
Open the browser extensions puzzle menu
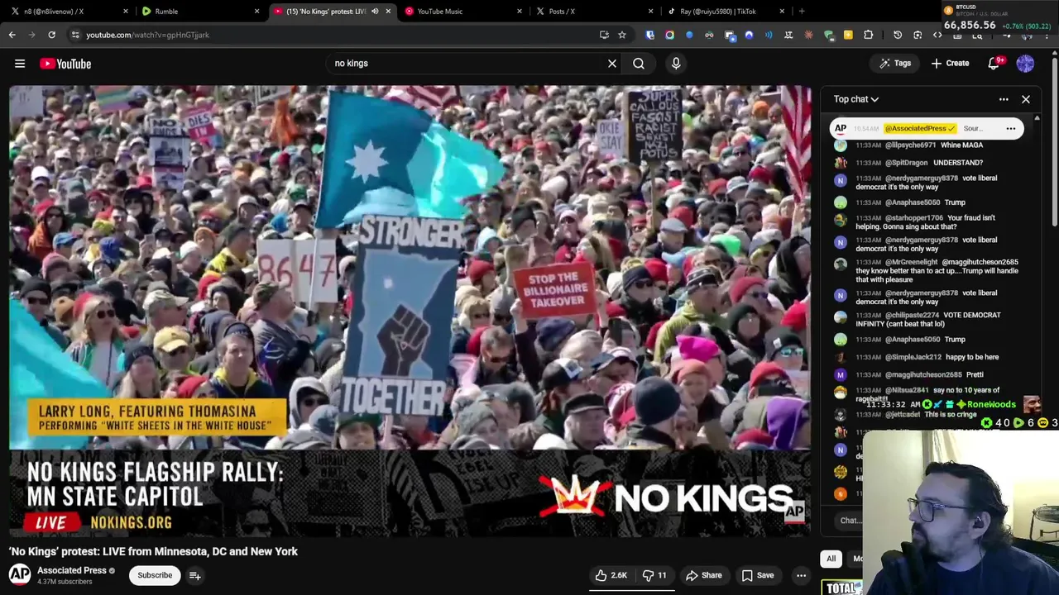coord(868,35)
